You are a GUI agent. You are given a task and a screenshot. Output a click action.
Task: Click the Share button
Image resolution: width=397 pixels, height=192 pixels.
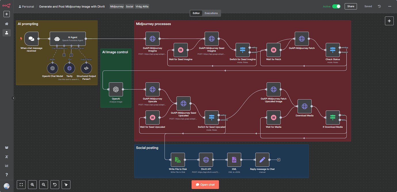pos(350,6)
